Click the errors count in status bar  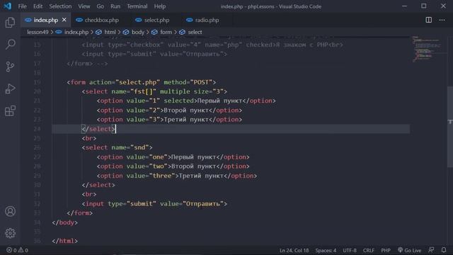click(11, 250)
